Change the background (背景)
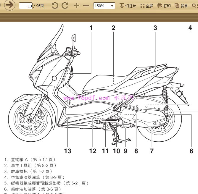This screenshot has width=198, height=194. click(x=181, y=6)
